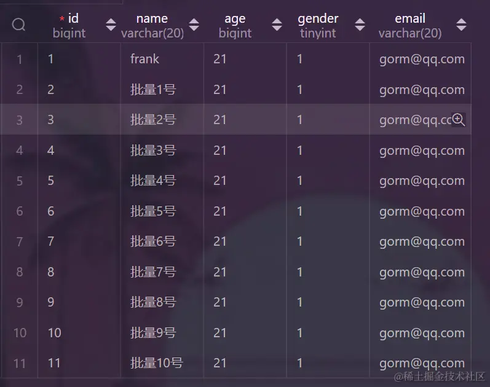
Task: Select id cell with value 2
Action: pos(79,90)
